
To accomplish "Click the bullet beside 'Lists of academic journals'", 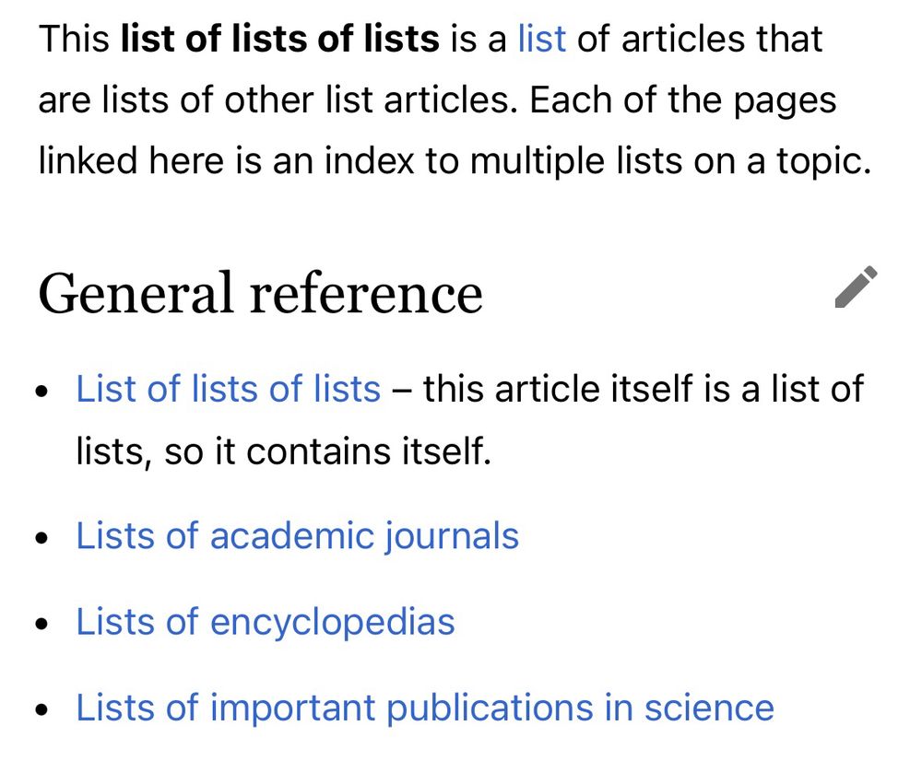I will (x=41, y=535).
